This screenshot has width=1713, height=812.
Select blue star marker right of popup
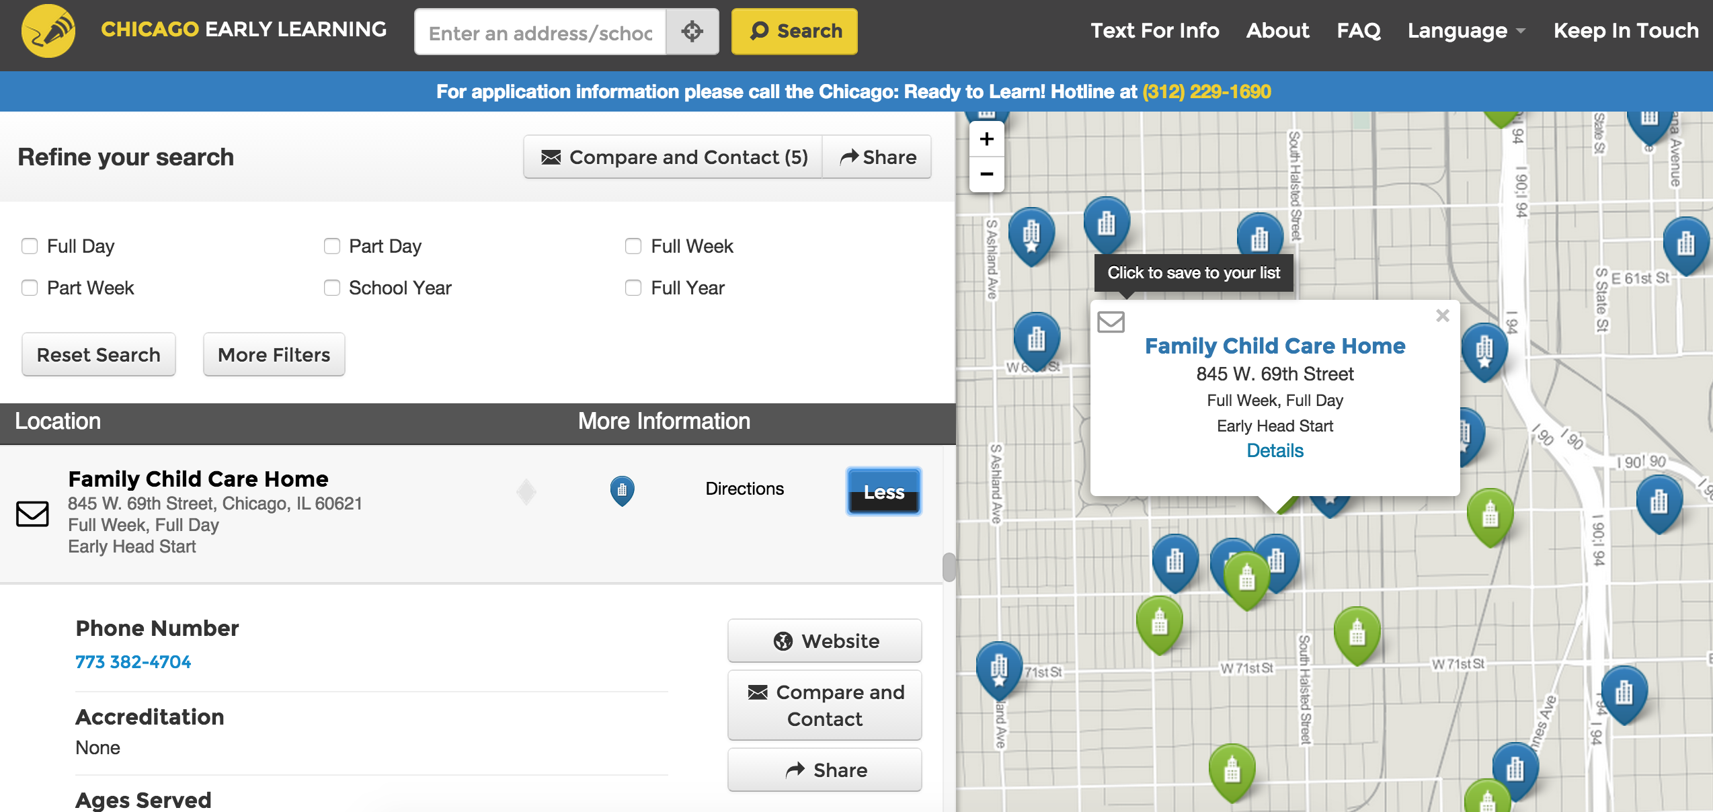(1484, 351)
